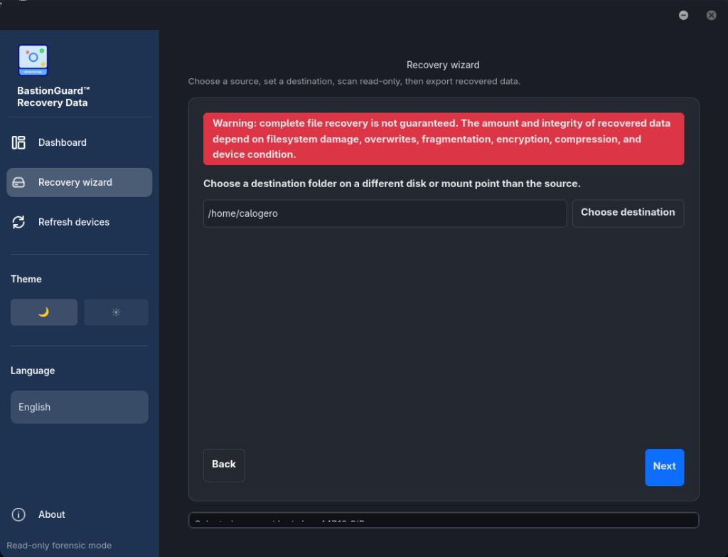Viewport: 728px width, 557px height.
Task: Click the Recovery wizard drive icon
Action: [x=18, y=182]
